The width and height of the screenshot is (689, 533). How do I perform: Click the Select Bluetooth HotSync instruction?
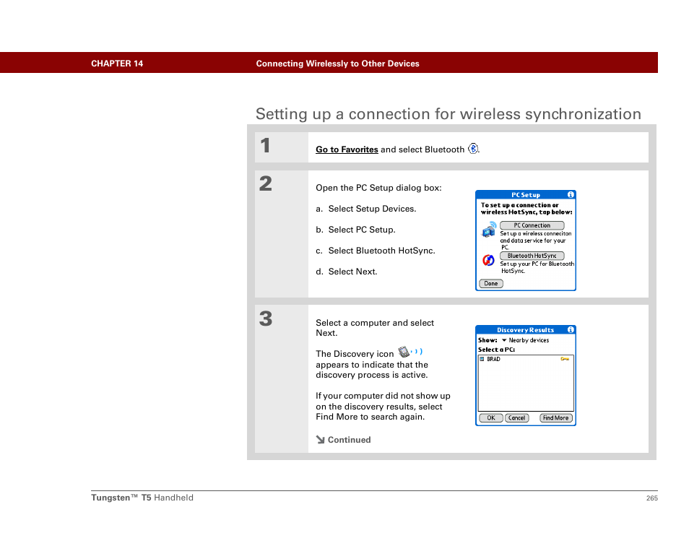click(376, 251)
